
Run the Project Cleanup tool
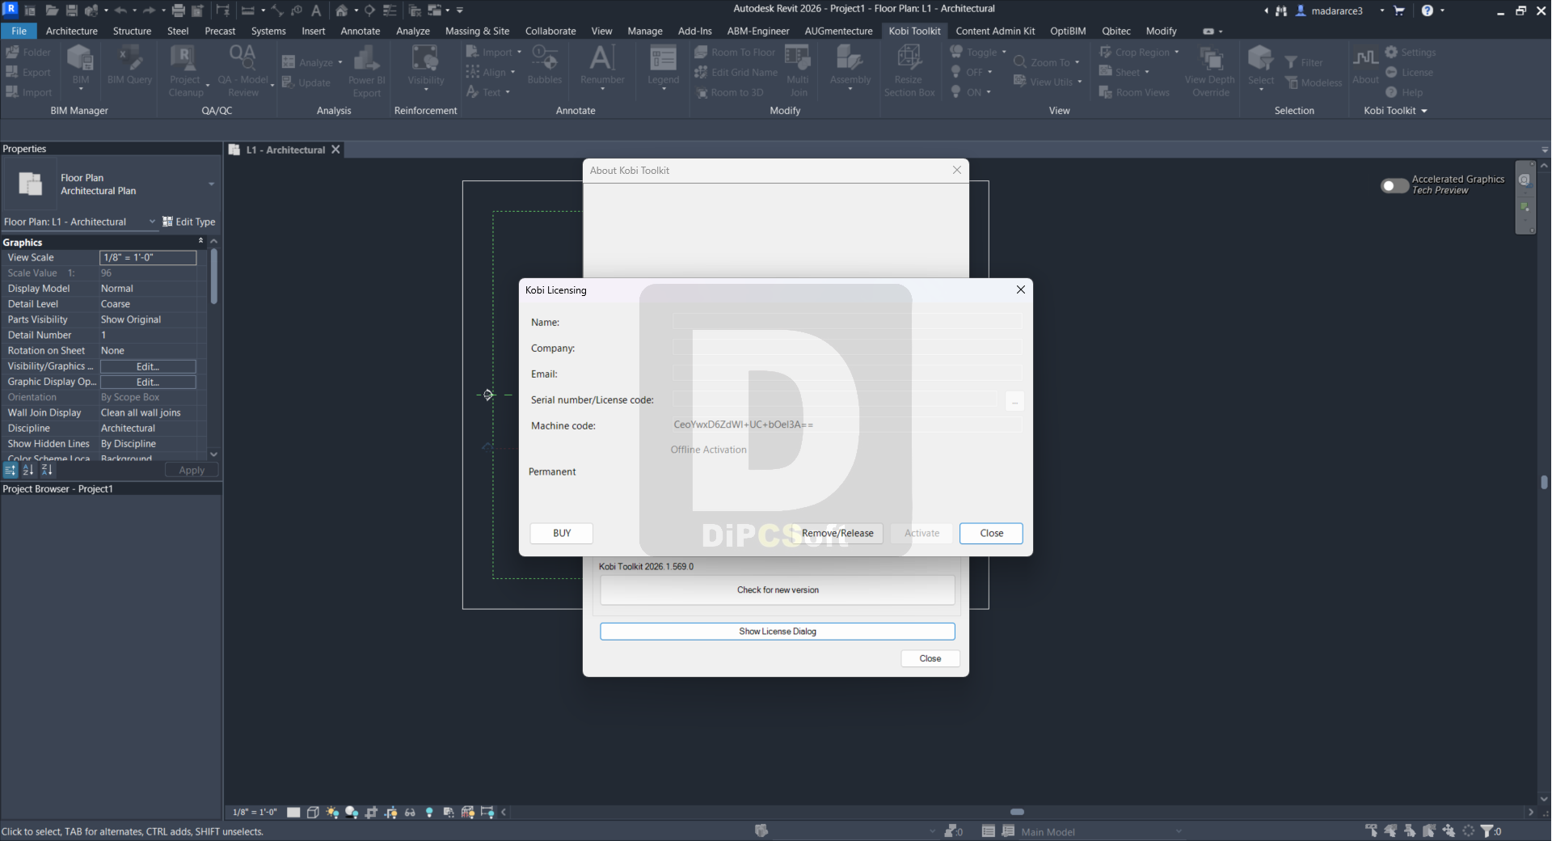point(185,71)
